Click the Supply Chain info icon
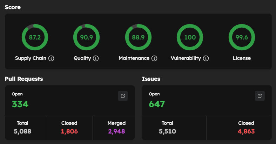This screenshot has height=144, width=276. [x=51, y=58]
